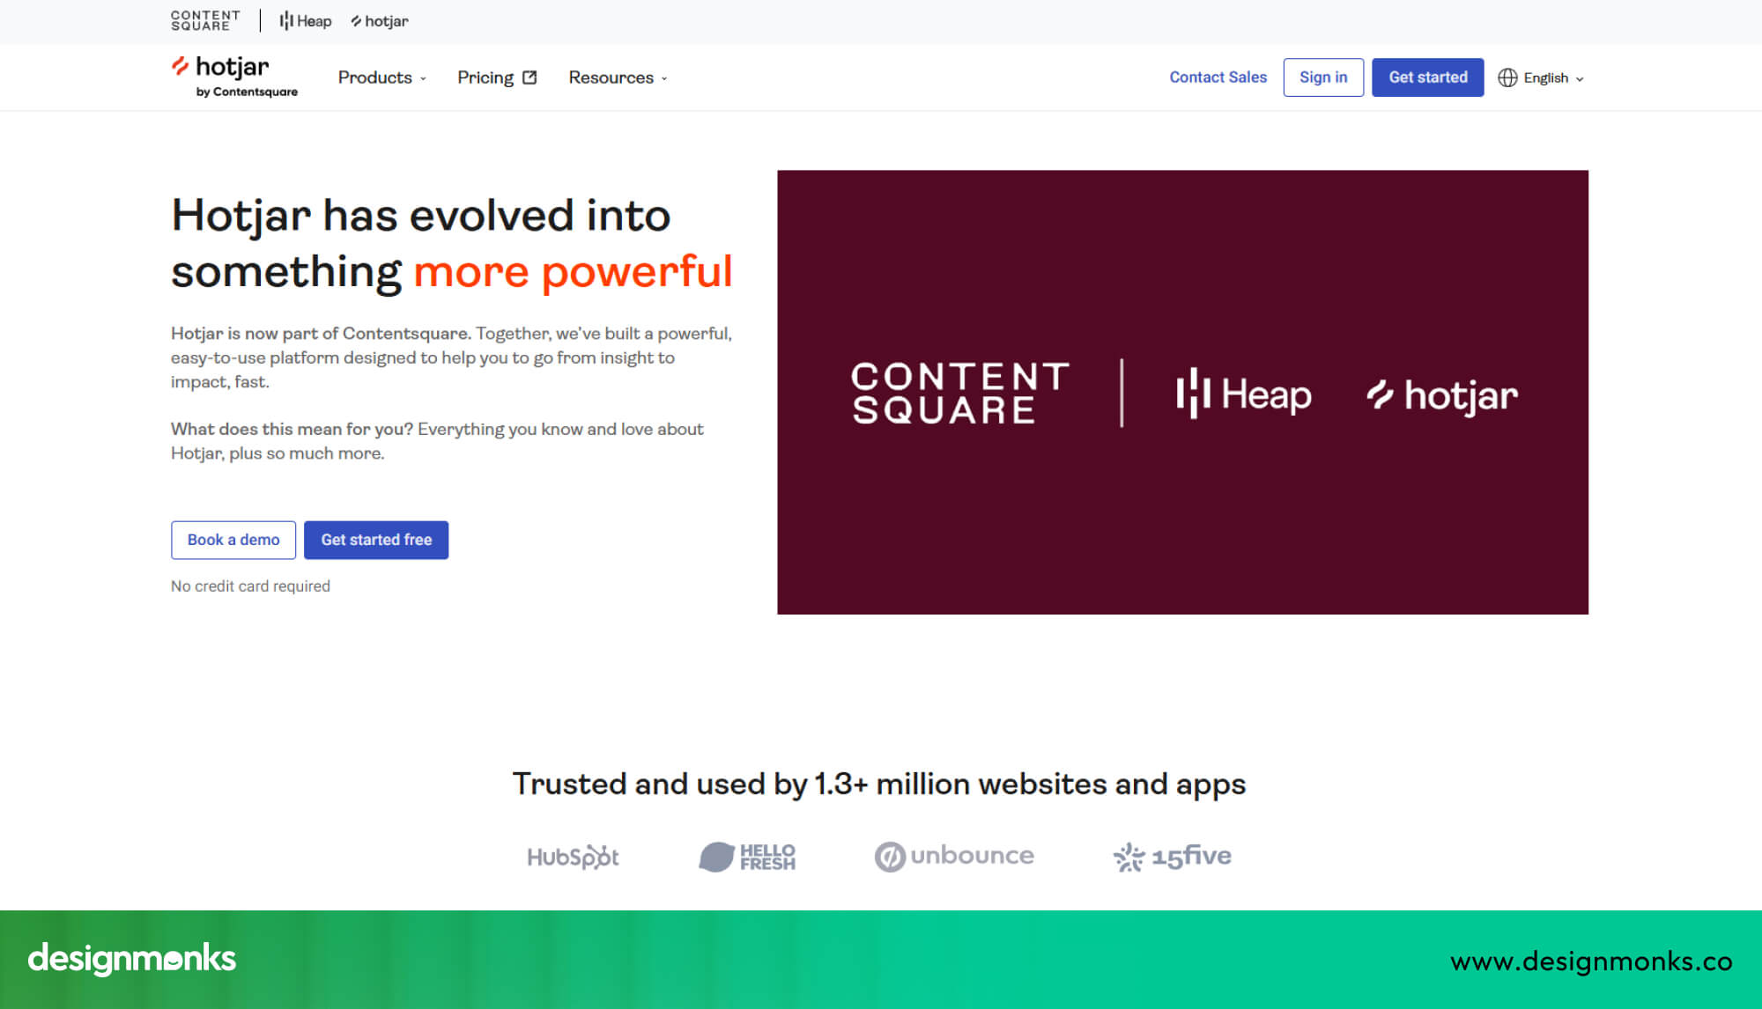
Task: Click the 'Trusted and used by 1.3+ million' heading
Action: click(x=879, y=784)
